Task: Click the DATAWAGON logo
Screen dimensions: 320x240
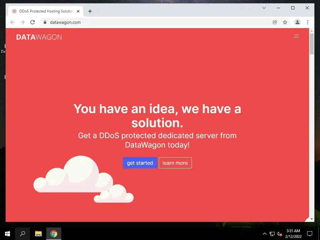Action: point(39,37)
